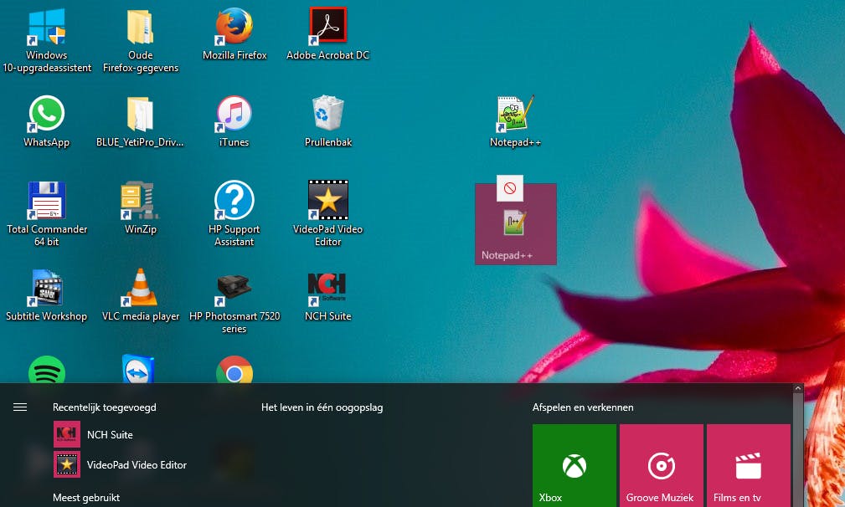Select the Google Chrome desktop icon
Viewport: 845px width, 507px height.
point(234,371)
